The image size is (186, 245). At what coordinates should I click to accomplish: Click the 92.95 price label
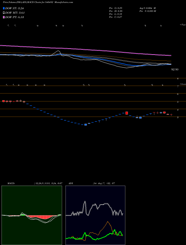pyautogui.click(x=175, y=69)
